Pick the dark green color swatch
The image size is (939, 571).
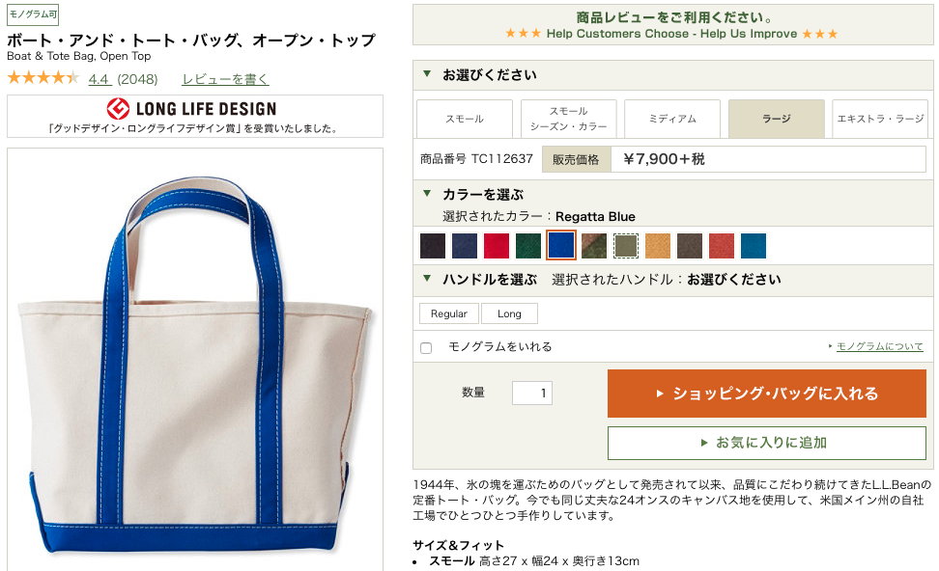coord(528,246)
